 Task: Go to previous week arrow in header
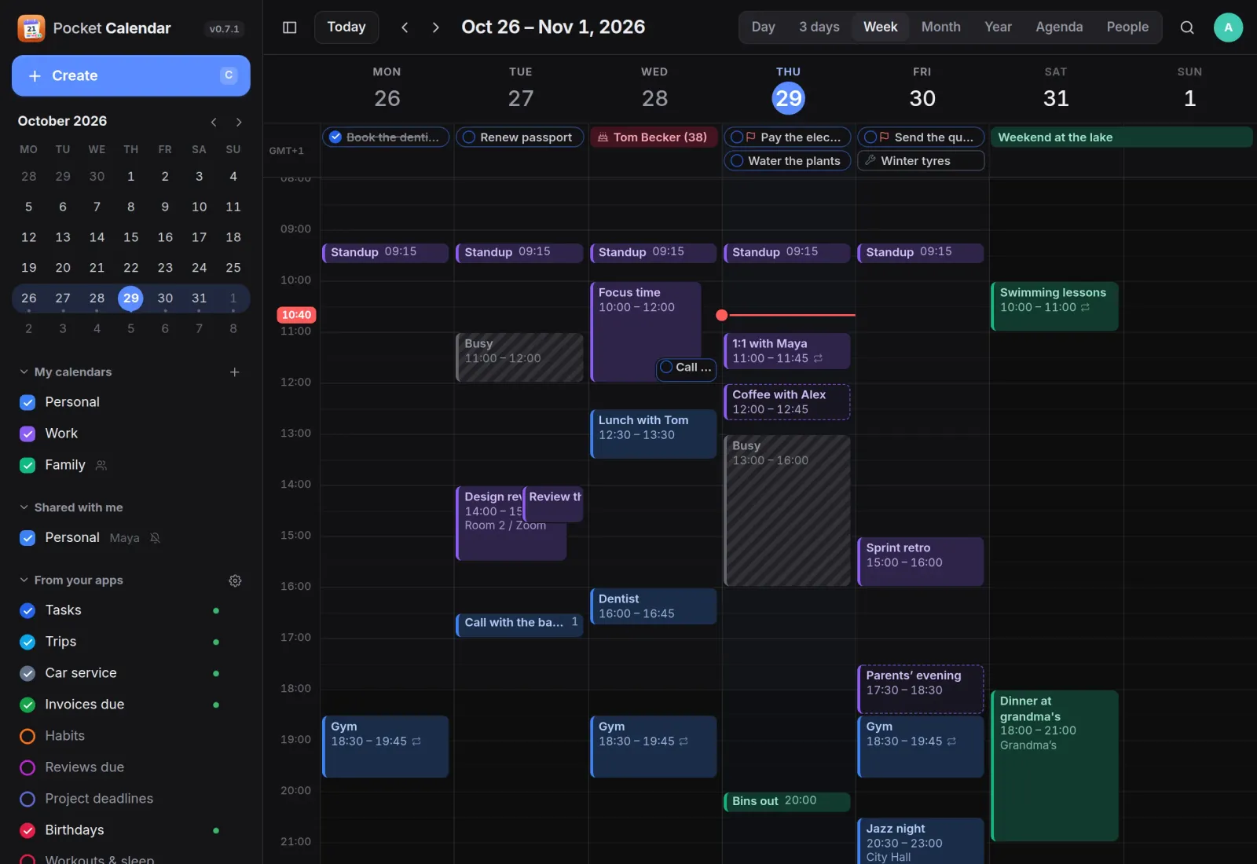(x=405, y=27)
